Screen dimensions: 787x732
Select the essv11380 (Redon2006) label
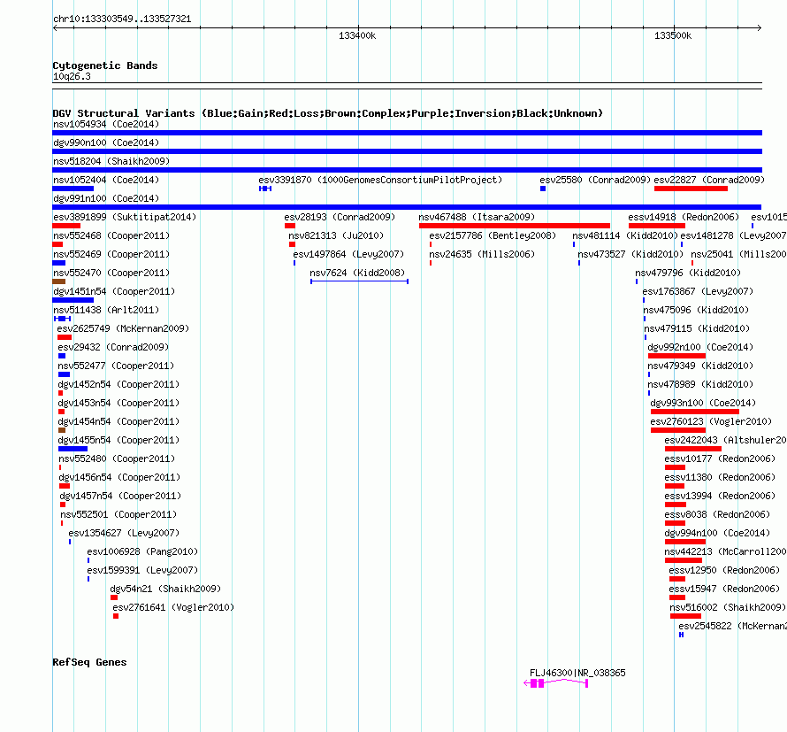pyautogui.click(x=720, y=477)
